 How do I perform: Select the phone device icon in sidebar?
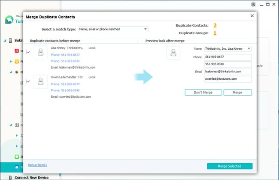point(10,41)
